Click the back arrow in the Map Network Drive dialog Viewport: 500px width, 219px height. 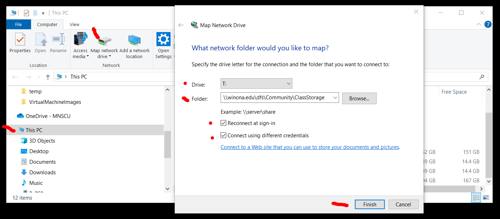pyautogui.click(x=181, y=25)
